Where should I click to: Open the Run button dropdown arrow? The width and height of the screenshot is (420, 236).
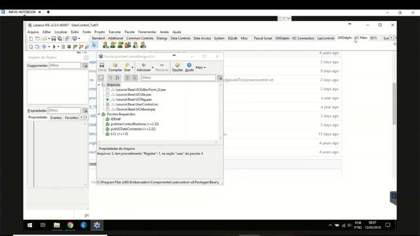click(58, 47)
